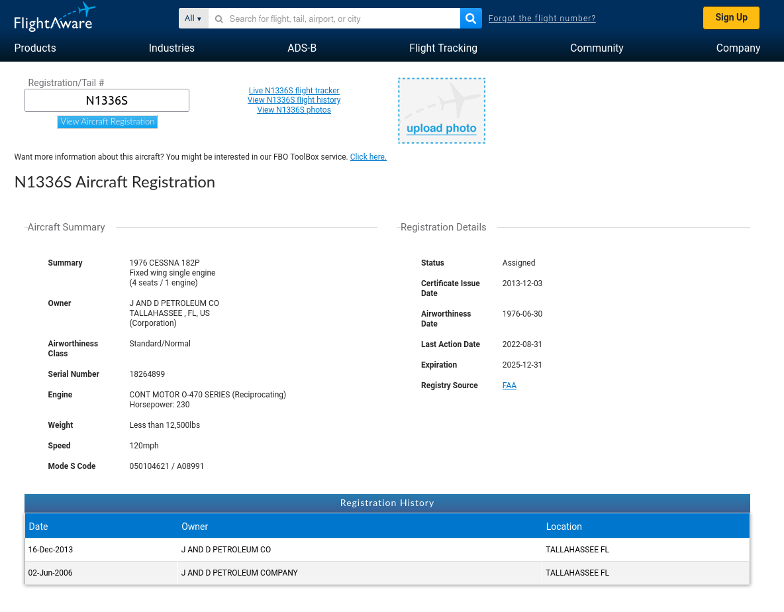Open the Products menu
This screenshot has height=612, width=784.
[35, 48]
